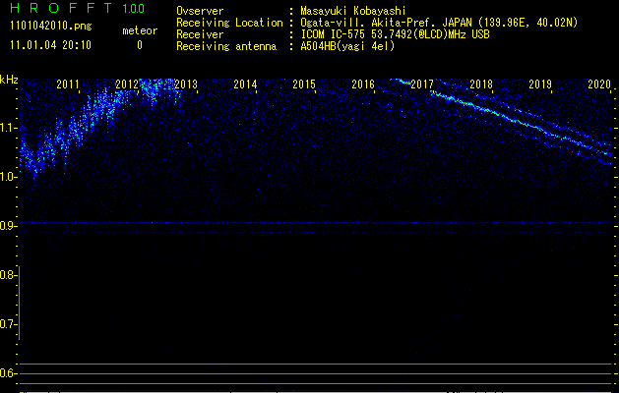Screen dimensions: 619x393
Task: Click the Receiving Location label
Action: 229,23
